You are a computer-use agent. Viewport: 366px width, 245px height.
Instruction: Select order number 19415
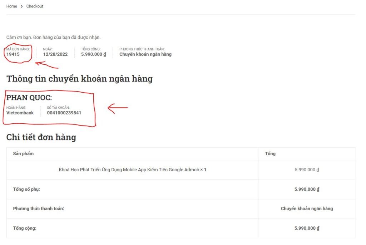[x=13, y=54]
